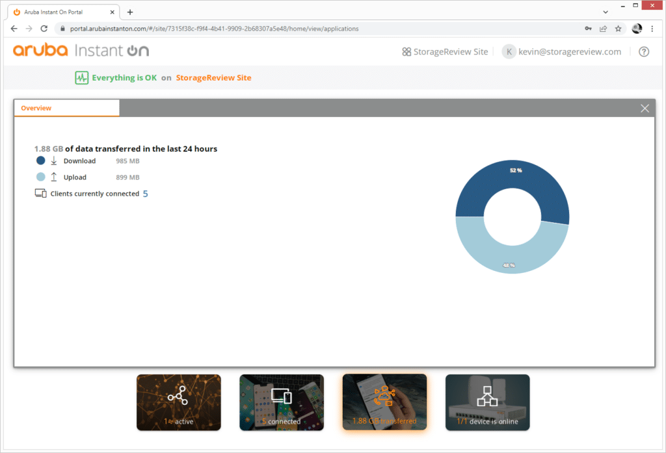The height and width of the screenshot is (453, 666).
Task: Click the Clients currently connected label
Action: 95,194
